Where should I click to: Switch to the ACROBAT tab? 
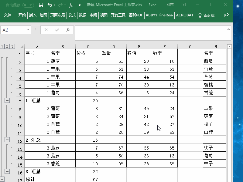coord(185,15)
